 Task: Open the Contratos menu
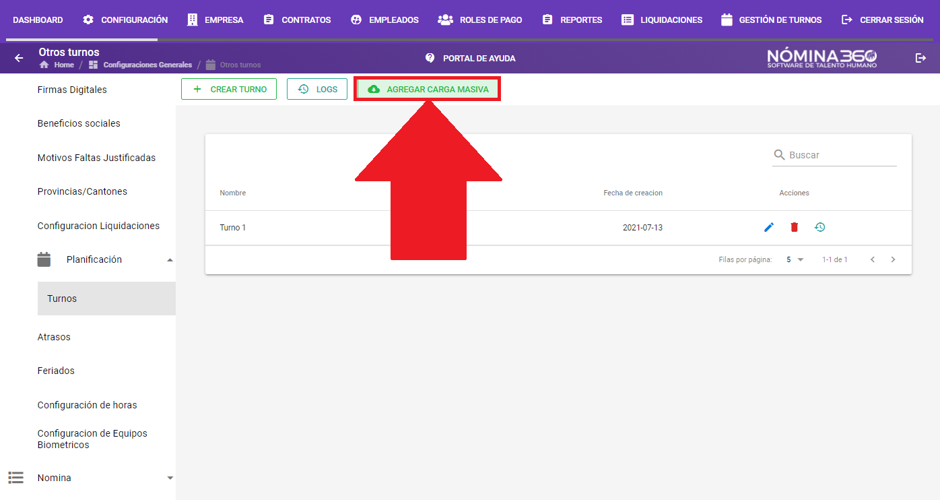297,20
